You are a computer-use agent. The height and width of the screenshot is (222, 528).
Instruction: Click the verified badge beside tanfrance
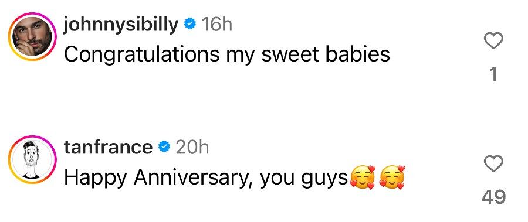coord(164,147)
